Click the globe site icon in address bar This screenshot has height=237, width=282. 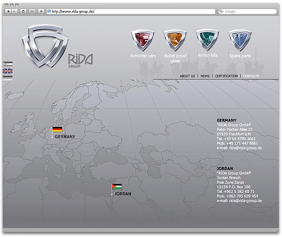[49, 12]
